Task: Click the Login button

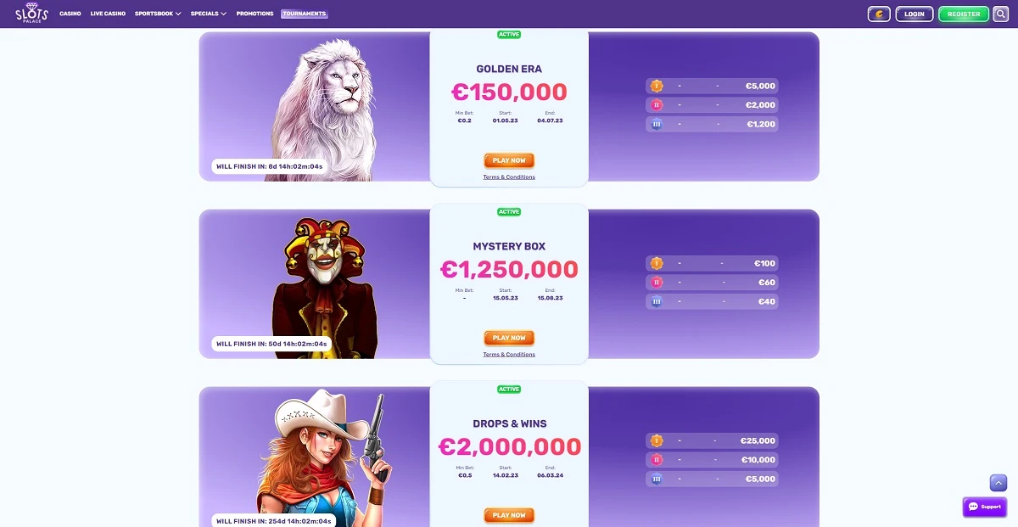Action: tap(914, 14)
